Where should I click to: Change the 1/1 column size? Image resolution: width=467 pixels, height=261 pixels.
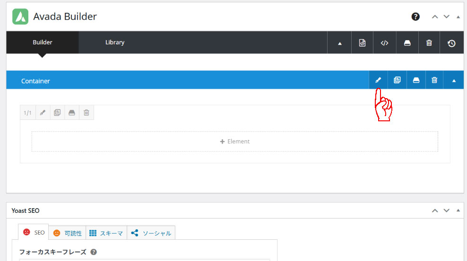click(x=28, y=113)
